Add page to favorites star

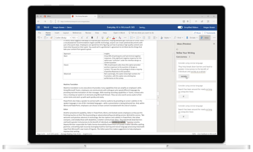[188, 21]
